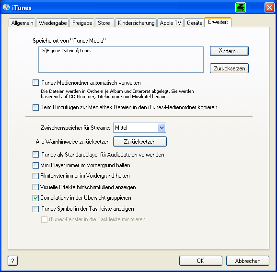Open the Wiedergabe tab
This screenshot has height=272, width=277.
53,23
